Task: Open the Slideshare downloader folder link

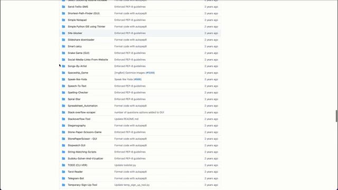Action: click(x=81, y=40)
